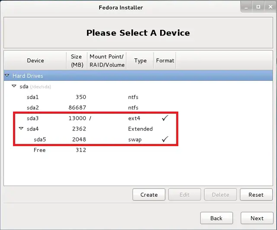Collapse the Hard Drives group

(7, 76)
